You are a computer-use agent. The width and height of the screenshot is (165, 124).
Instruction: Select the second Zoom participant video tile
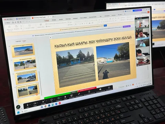142,33
